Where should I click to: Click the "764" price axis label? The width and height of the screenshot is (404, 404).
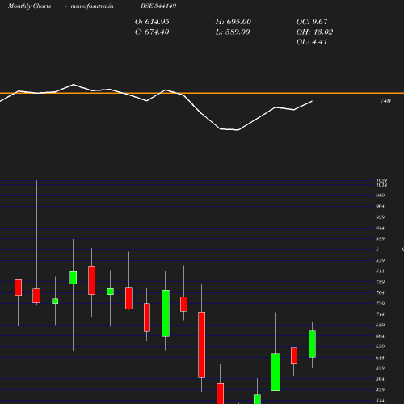click(380, 292)
